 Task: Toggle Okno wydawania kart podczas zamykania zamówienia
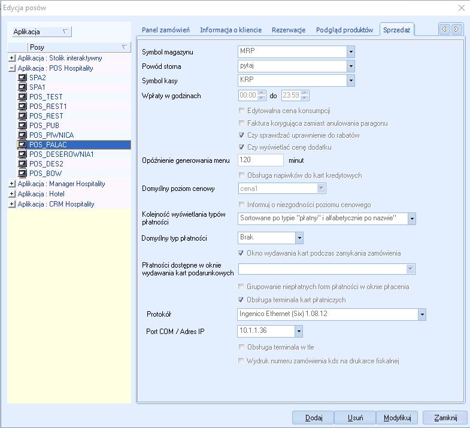click(x=241, y=253)
